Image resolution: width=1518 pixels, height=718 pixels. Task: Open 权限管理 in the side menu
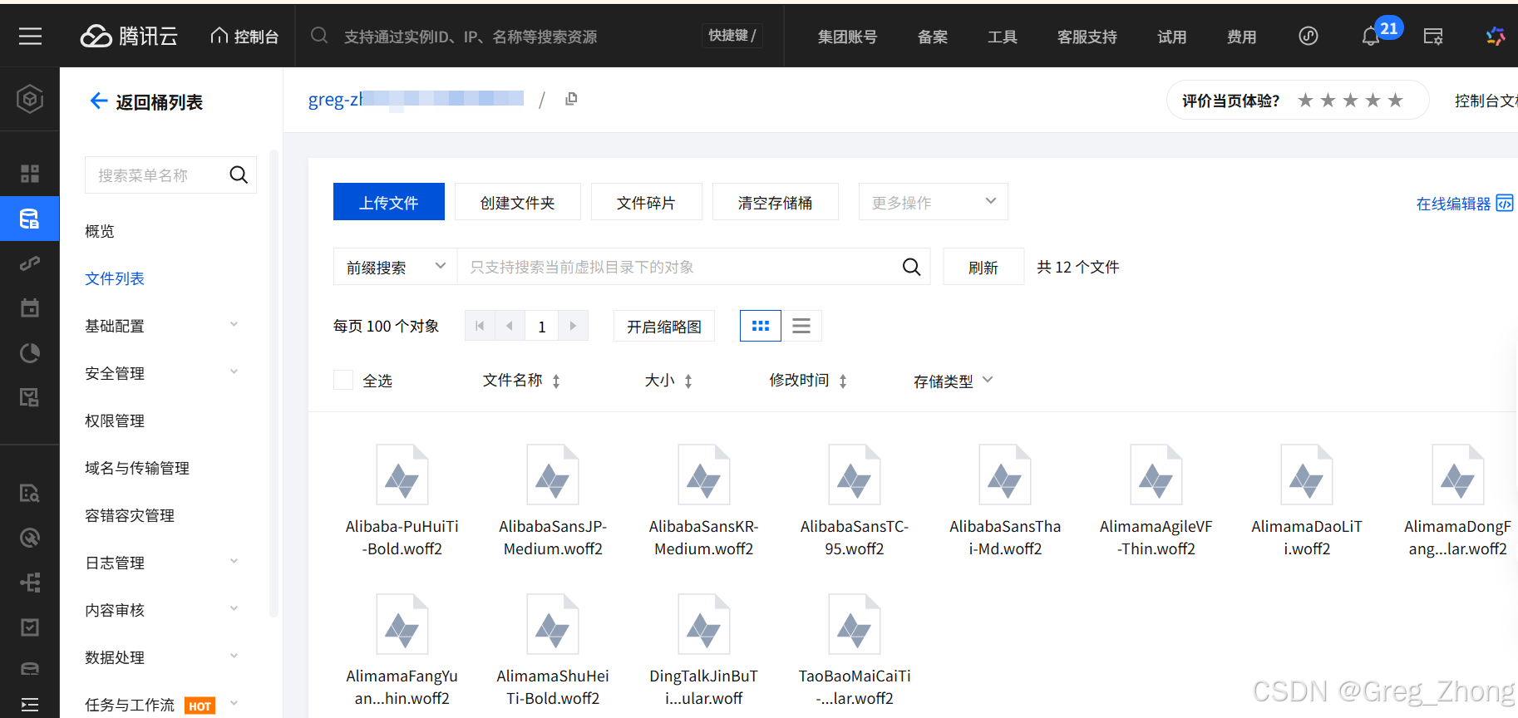(x=115, y=420)
